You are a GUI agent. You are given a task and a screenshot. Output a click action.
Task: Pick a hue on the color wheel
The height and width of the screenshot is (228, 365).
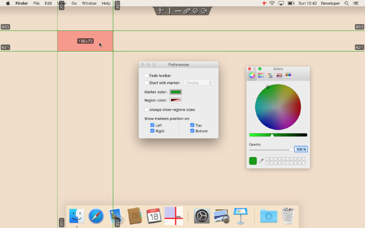278,107
